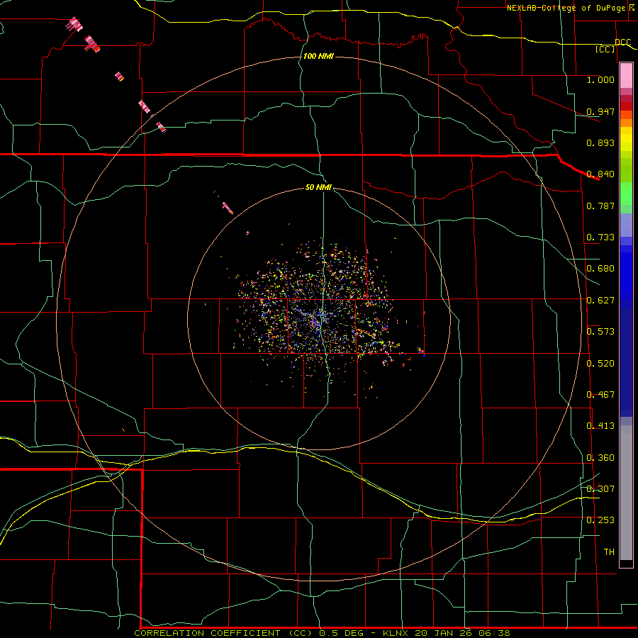Click the 0.840 legend value
The image size is (638, 638).
point(600,174)
